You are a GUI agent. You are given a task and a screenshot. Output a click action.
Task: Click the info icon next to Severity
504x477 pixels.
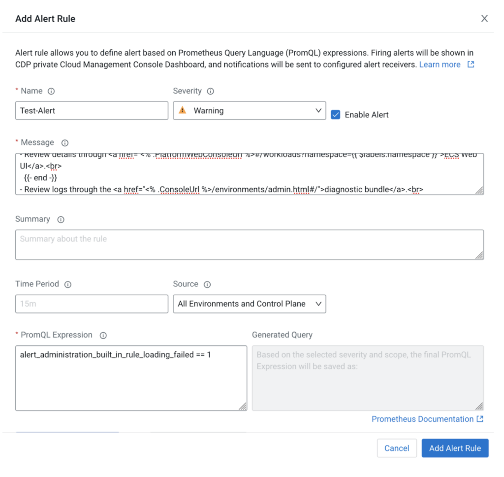pos(210,91)
